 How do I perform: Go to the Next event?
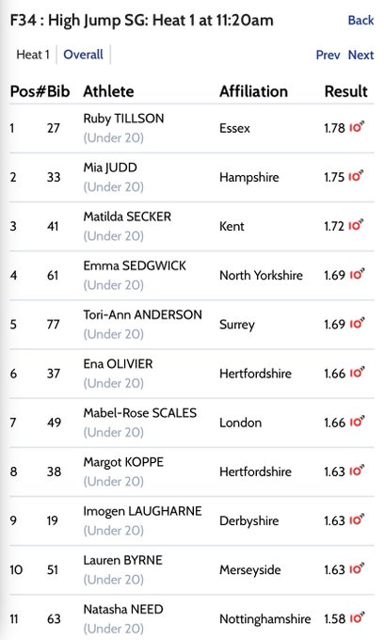click(x=360, y=55)
